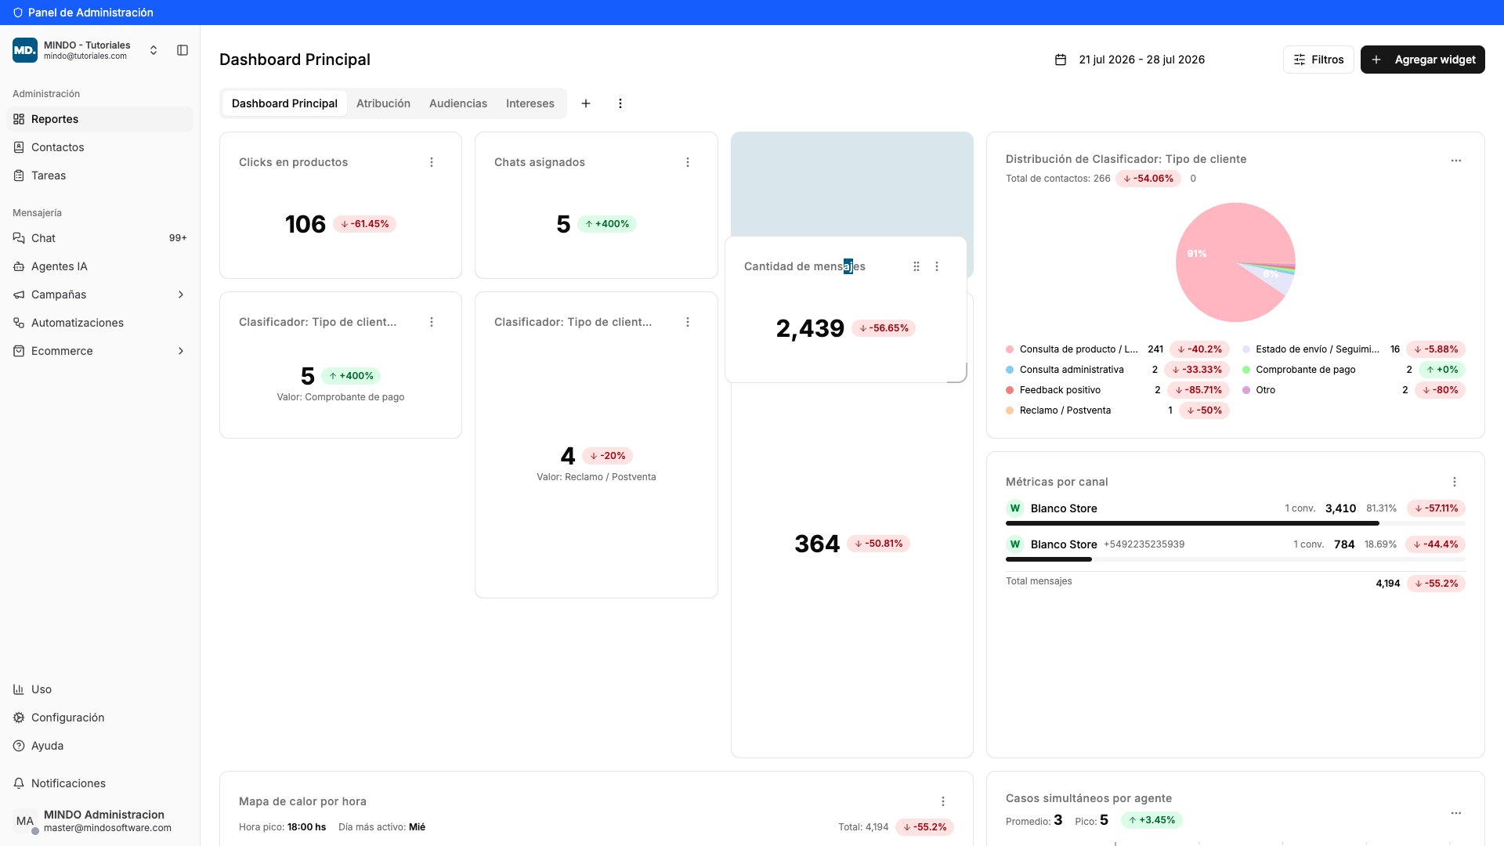
Task: Click the Notificaciones bell icon
Action: (x=19, y=783)
